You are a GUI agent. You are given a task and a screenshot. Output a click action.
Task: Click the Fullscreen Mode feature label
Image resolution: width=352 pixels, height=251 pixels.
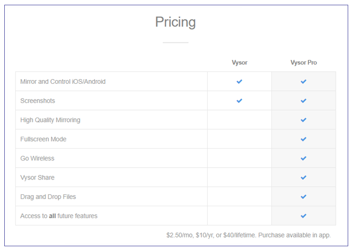tap(43, 139)
